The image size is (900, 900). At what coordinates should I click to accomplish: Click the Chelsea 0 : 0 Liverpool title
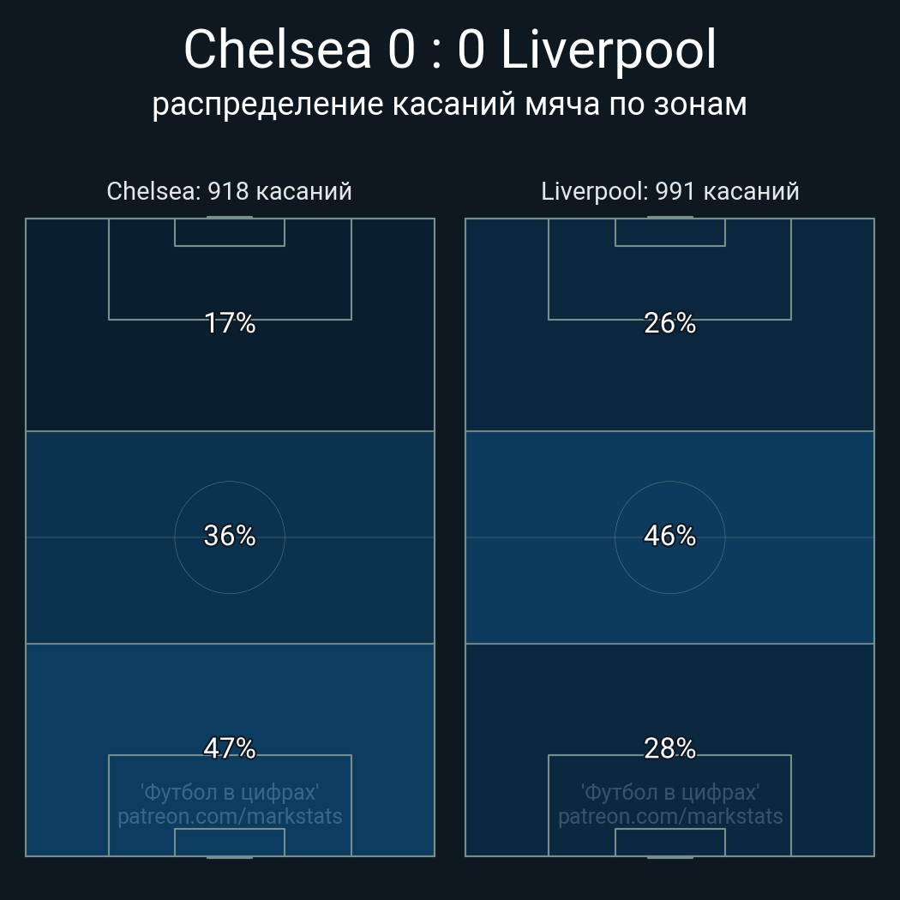point(449,50)
